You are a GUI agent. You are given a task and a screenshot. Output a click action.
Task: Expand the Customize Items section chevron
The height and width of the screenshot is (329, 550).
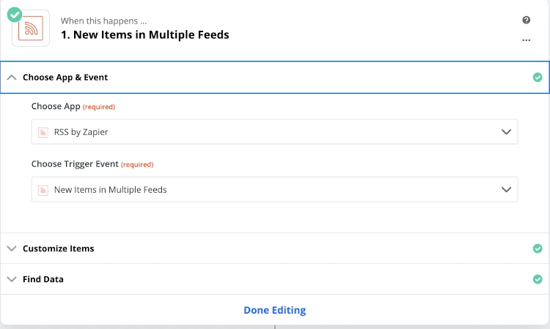(x=11, y=248)
